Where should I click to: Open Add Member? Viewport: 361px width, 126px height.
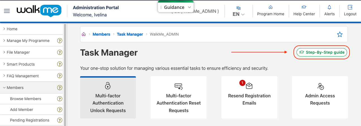[21, 110]
